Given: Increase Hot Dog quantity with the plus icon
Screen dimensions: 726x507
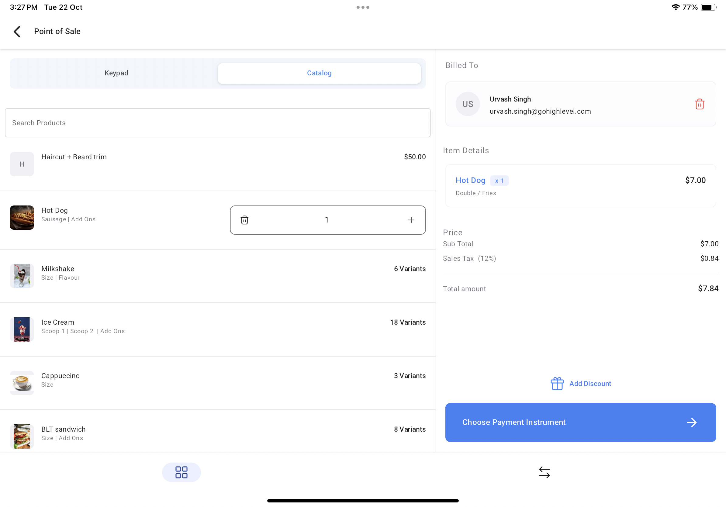Looking at the screenshot, I should point(411,220).
